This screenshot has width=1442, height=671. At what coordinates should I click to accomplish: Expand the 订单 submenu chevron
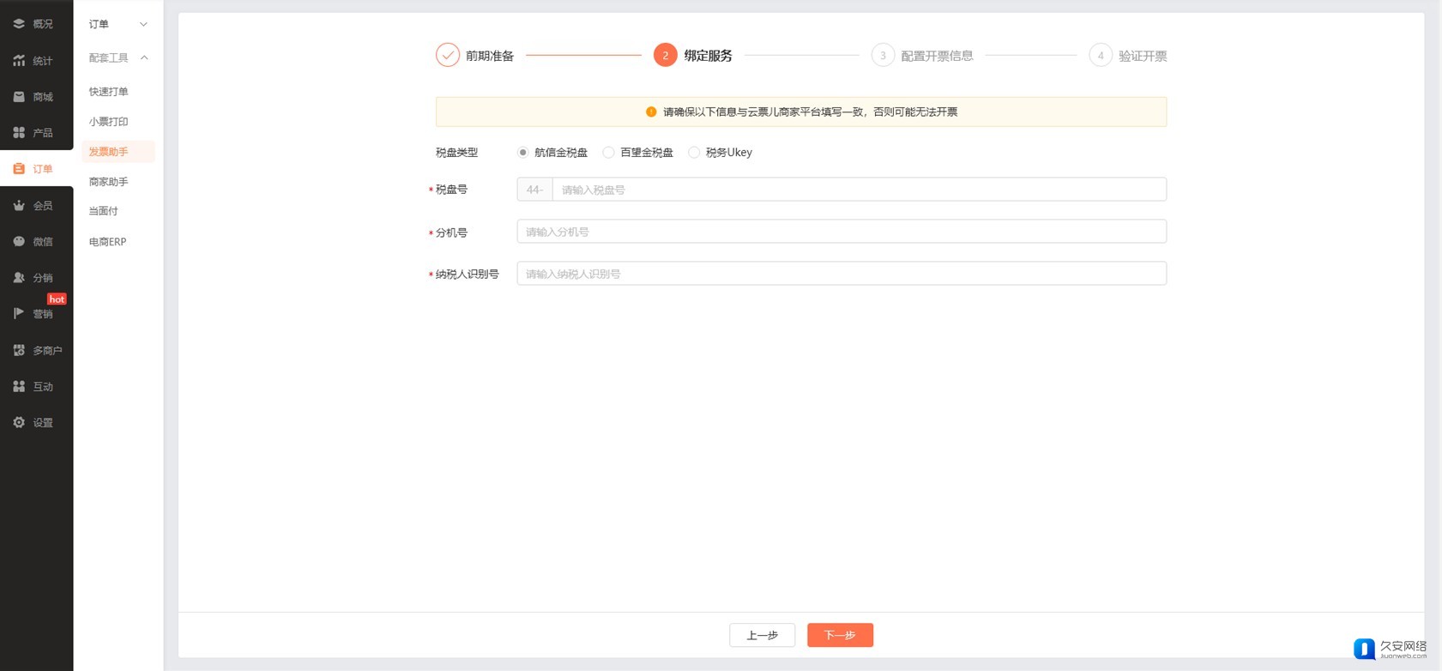pos(143,24)
